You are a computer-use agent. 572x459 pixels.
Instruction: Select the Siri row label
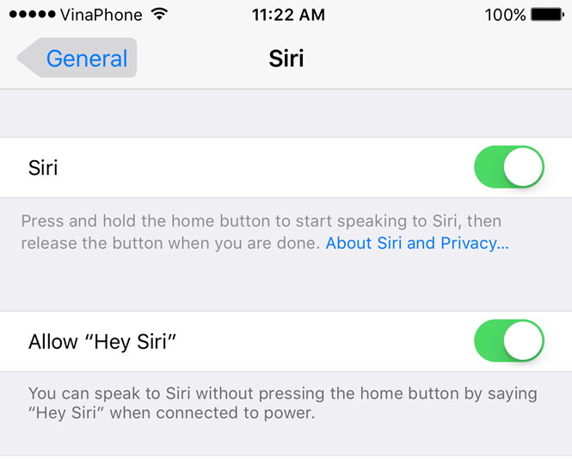[43, 168]
